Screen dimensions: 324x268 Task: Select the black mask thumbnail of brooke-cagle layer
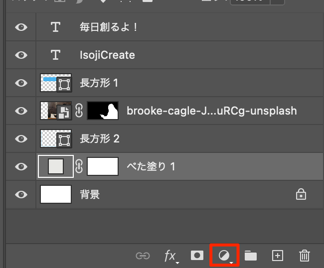coord(103,111)
